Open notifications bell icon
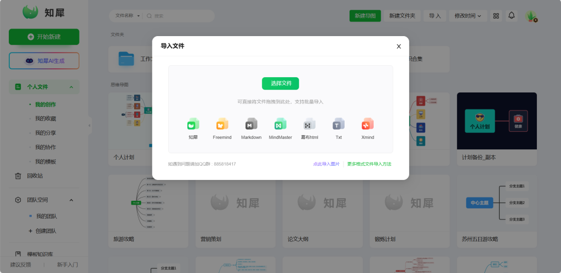Image resolution: width=561 pixels, height=273 pixels. (512, 15)
